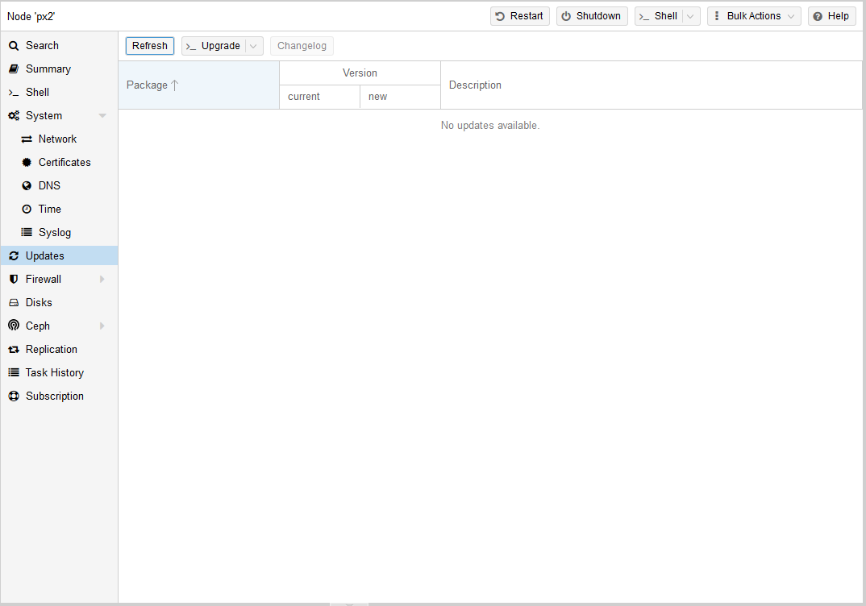Click the Ceph icon in sidebar
This screenshot has height=606, width=866.
(14, 326)
